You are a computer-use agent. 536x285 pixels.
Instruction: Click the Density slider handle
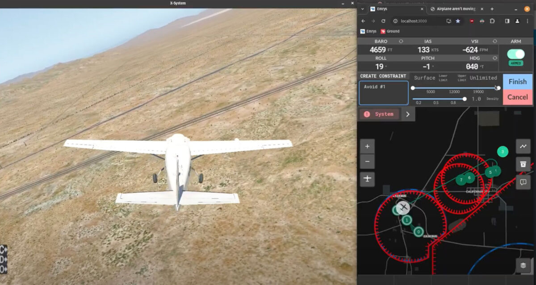(x=465, y=99)
